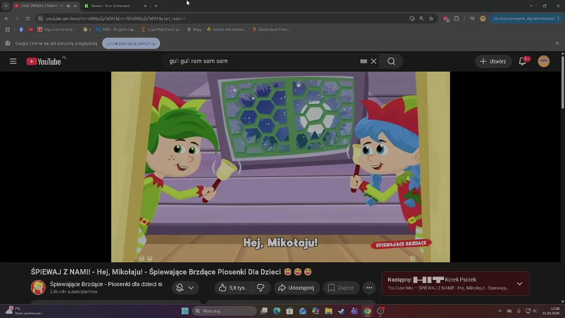The width and height of the screenshot is (565, 318).
Task: Dismiss the default browser info bar
Action: (x=557, y=43)
